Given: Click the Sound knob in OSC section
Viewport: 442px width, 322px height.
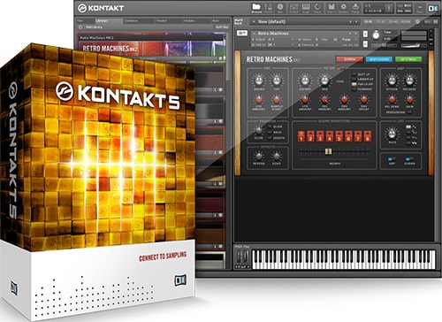Looking at the screenshot, I should click(x=259, y=80).
